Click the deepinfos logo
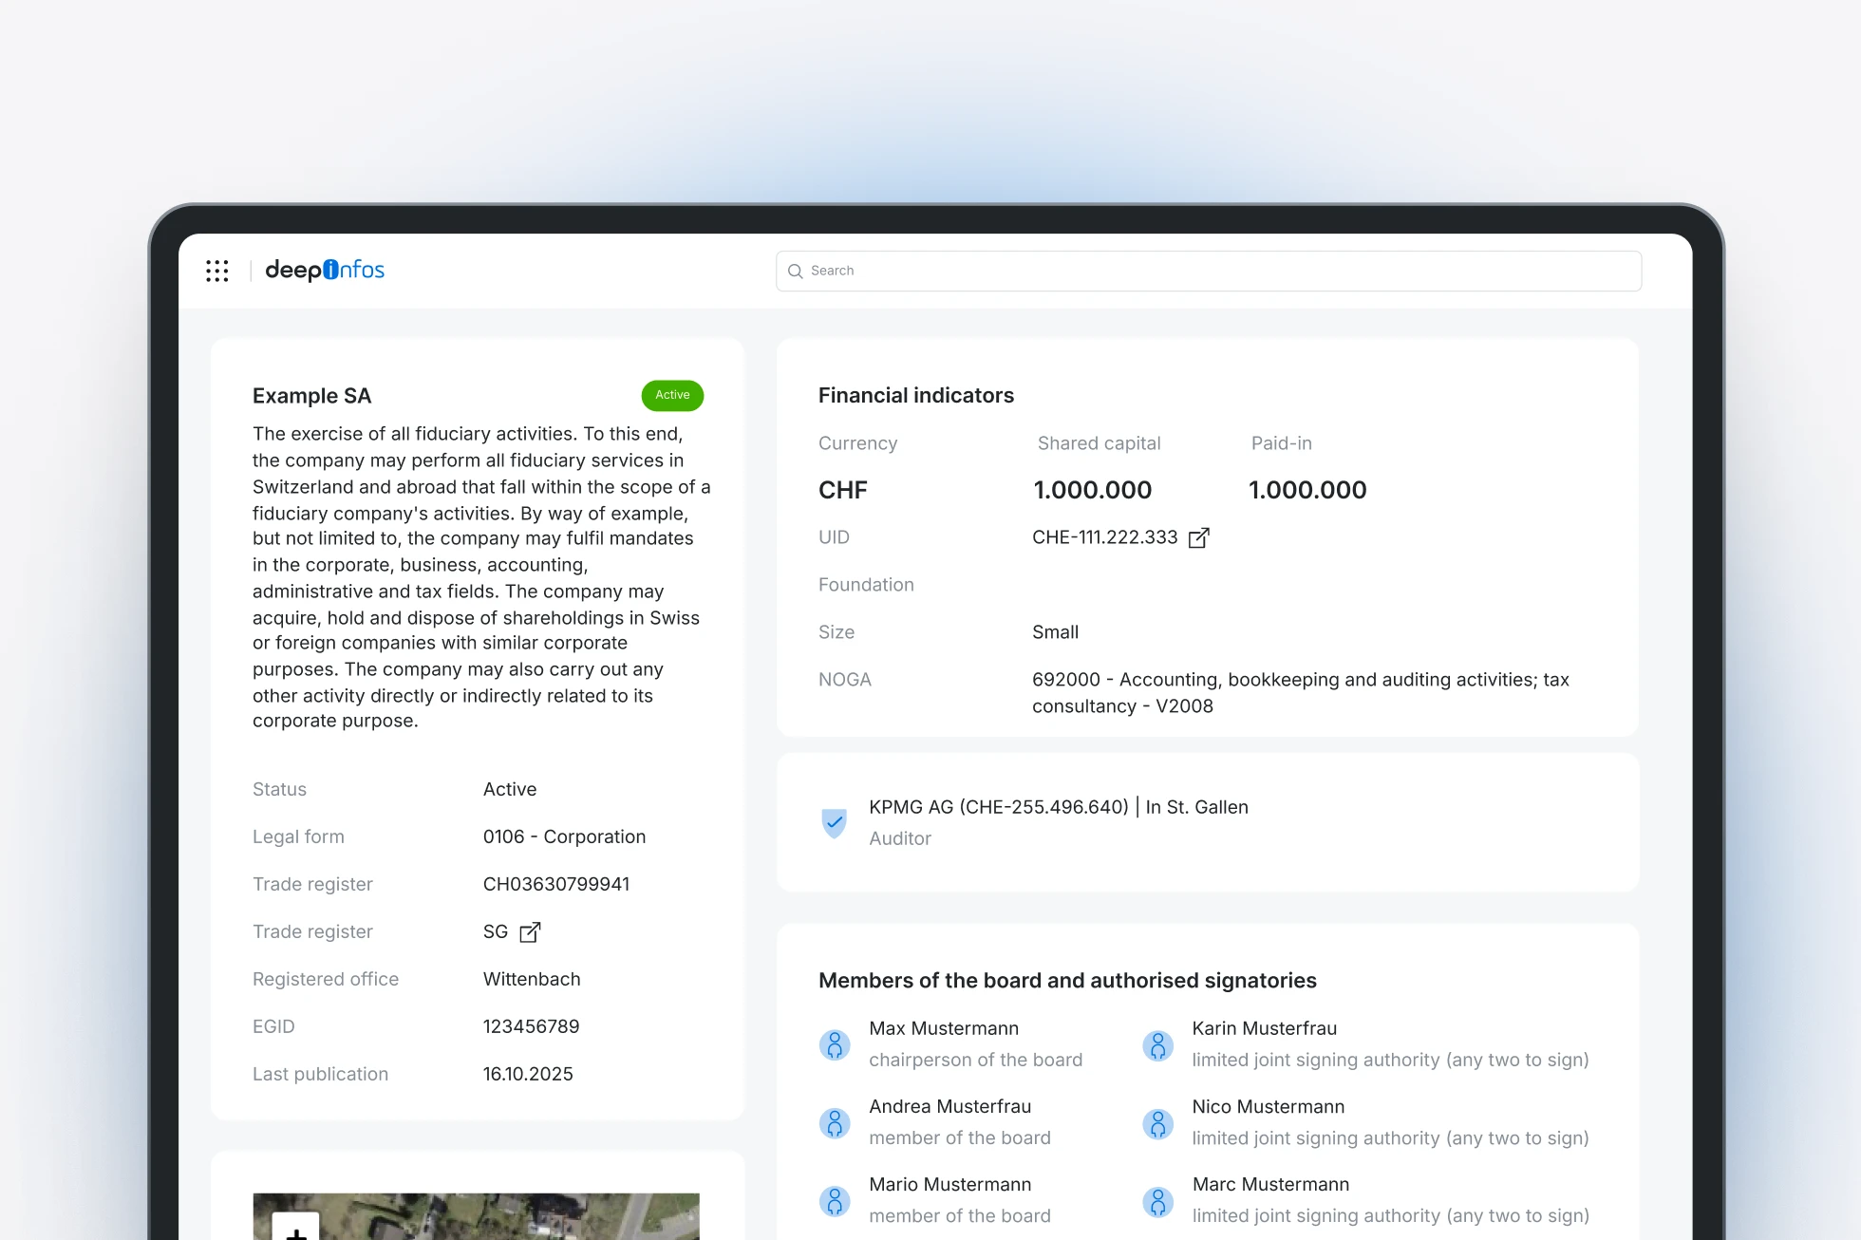This screenshot has width=1861, height=1240. [x=325, y=271]
